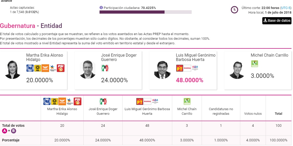Click the Votos nulos column header
Screen dimensions: 293x146
[253, 113]
